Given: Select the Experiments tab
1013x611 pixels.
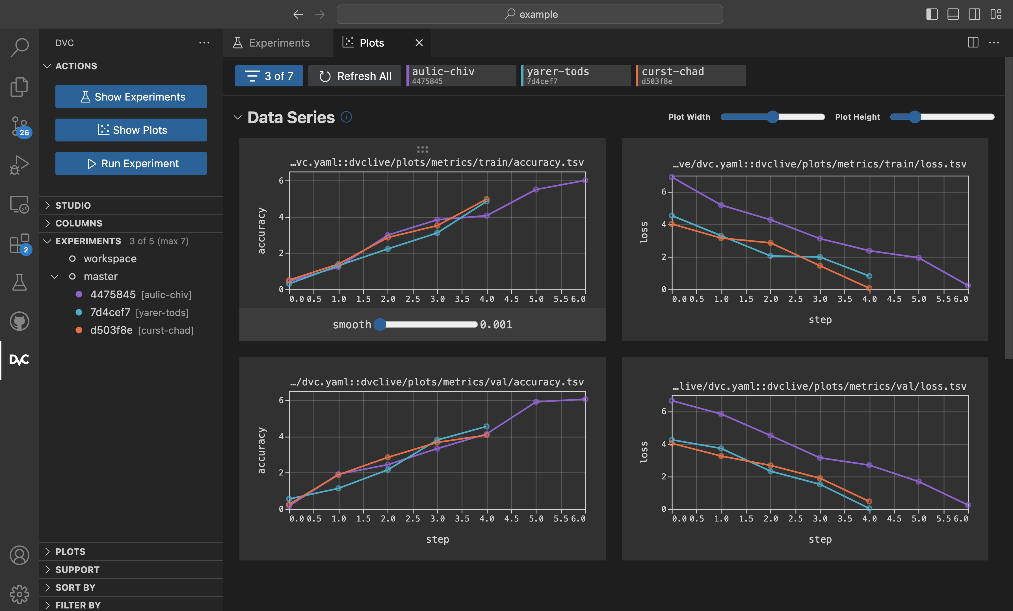Looking at the screenshot, I should point(279,42).
